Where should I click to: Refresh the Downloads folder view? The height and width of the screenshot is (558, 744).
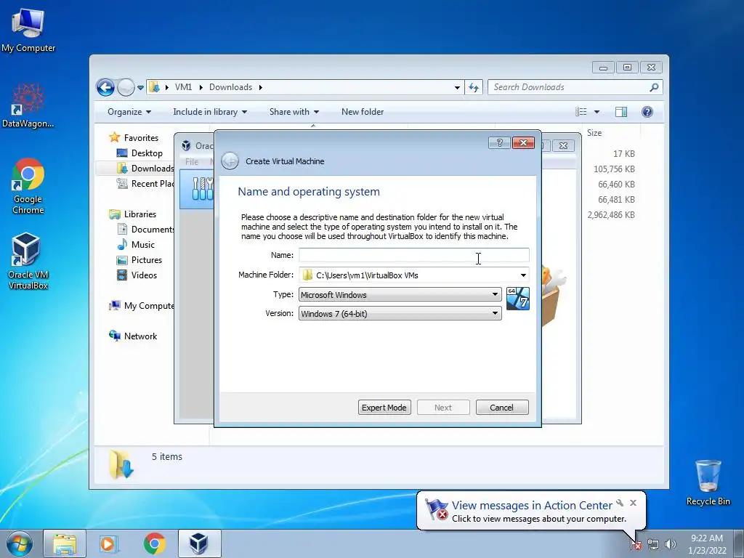click(x=474, y=87)
